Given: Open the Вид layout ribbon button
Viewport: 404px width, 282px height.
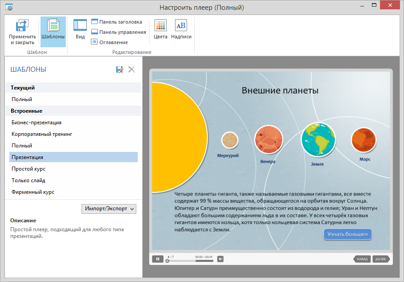Looking at the screenshot, I should [x=80, y=29].
